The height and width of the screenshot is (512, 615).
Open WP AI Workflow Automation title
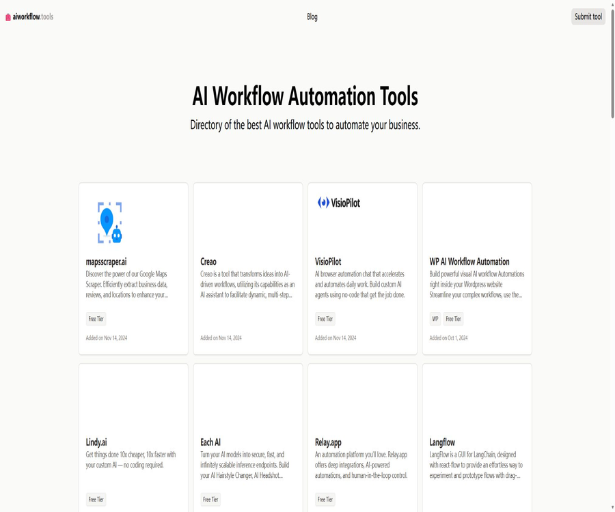click(469, 261)
